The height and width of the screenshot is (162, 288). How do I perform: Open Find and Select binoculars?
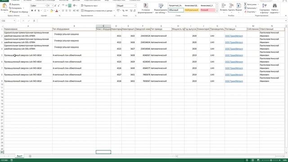[x=275, y=9]
